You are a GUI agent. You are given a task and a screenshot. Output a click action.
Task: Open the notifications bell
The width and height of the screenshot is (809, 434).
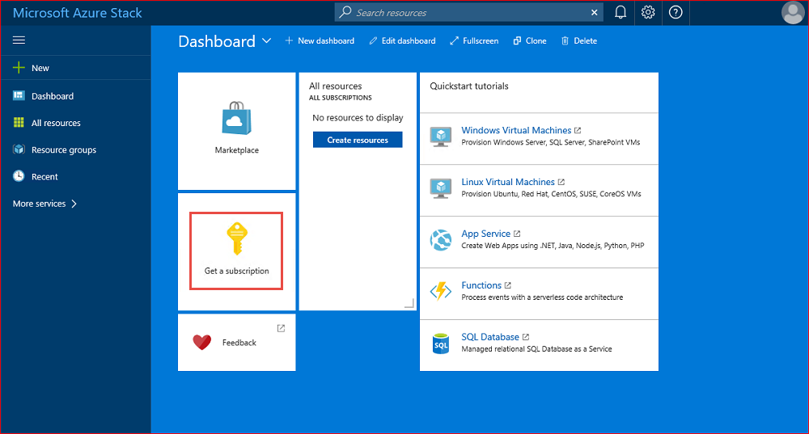pos(621,12)
